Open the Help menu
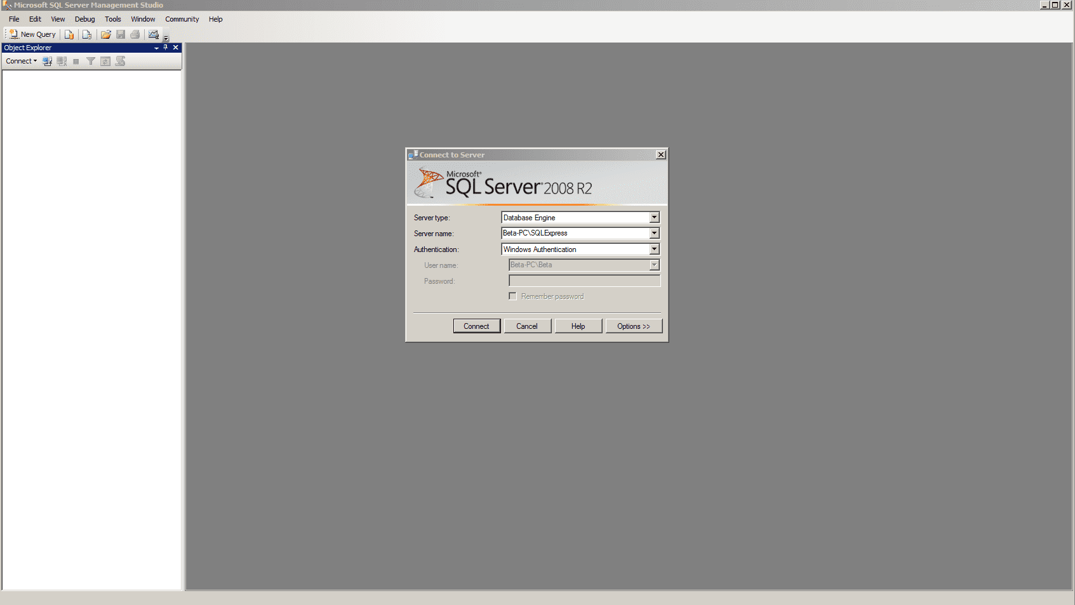 pos(216,19)
